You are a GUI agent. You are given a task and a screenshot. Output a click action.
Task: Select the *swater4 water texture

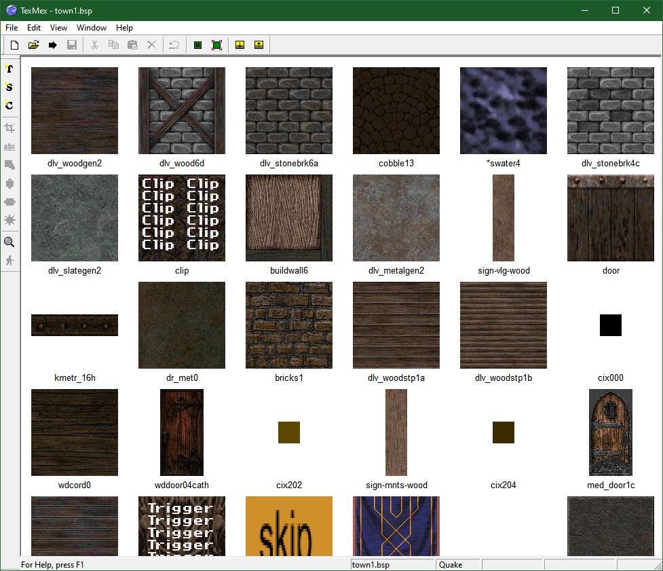(504, 111)
